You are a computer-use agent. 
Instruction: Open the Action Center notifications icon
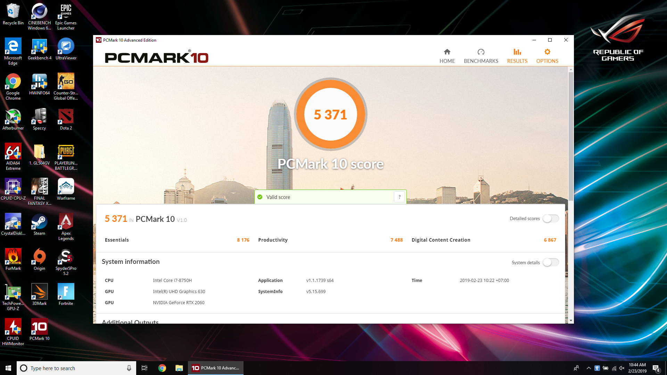(656, 368)
